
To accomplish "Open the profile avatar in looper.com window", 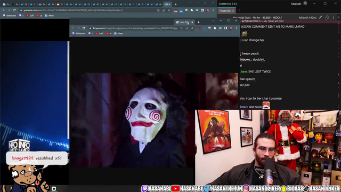I will pos(231,28).
